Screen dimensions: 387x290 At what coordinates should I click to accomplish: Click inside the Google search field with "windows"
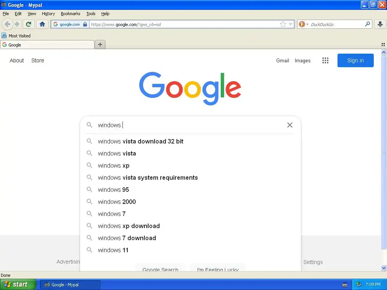point(190,125)
